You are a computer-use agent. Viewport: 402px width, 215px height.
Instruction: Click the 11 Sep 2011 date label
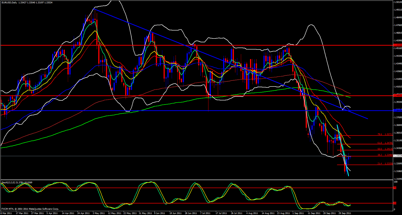click(314, 213)
